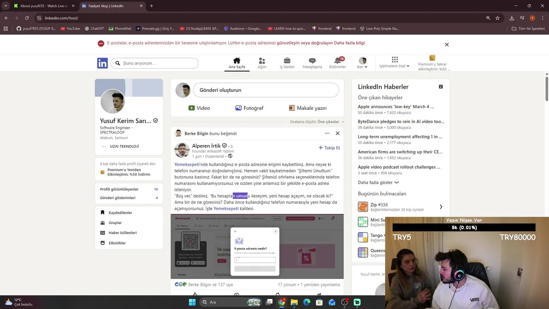Open Chrome downloads icon
The height and width of the screenshot is (309, 549).
click(x=512, y=18)
